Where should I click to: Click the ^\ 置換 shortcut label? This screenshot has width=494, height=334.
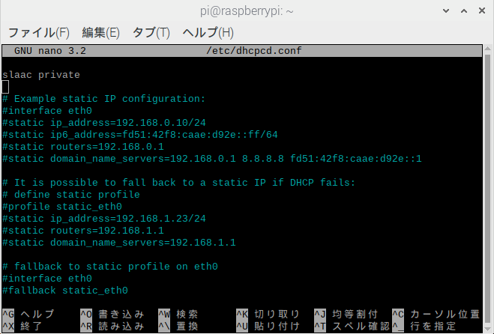(x=178, y=326)
